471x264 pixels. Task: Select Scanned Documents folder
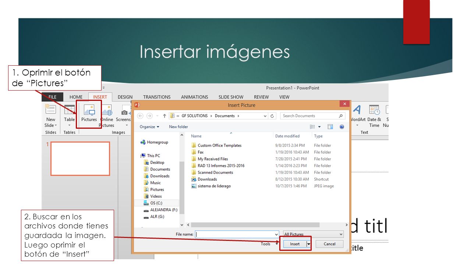click(215, 173)
